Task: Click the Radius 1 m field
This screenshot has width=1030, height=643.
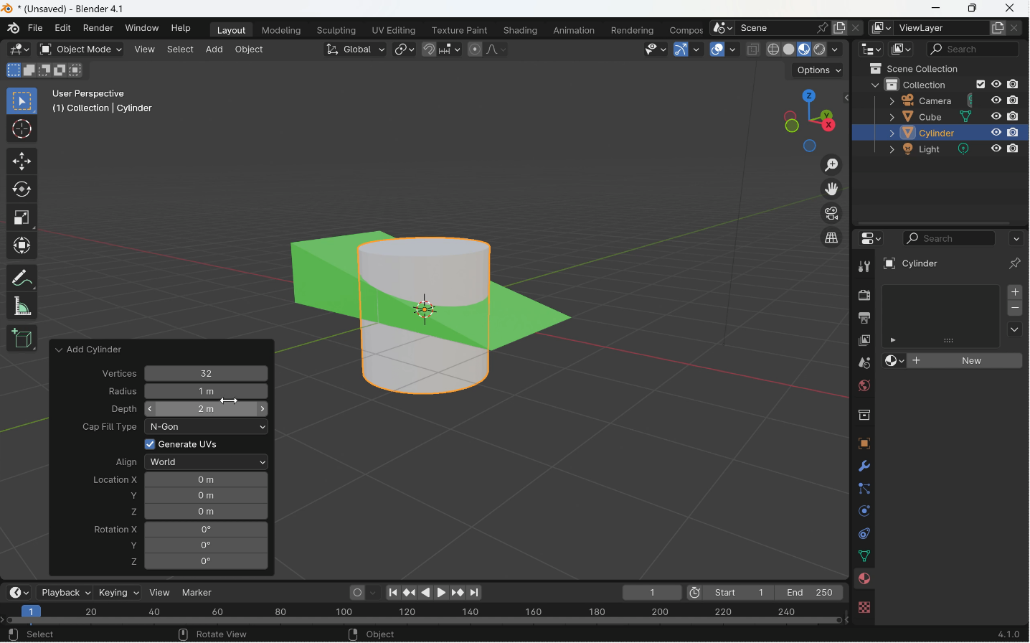Action: (207, 392)
